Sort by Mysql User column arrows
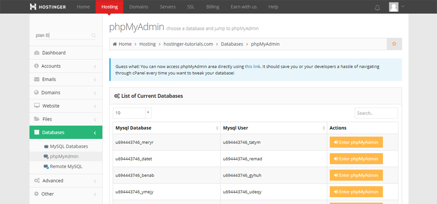This screenshot has height=204, width=437. [323, 128]
